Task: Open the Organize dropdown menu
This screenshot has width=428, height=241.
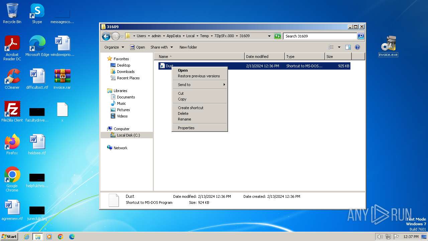Action: (114, 47)
